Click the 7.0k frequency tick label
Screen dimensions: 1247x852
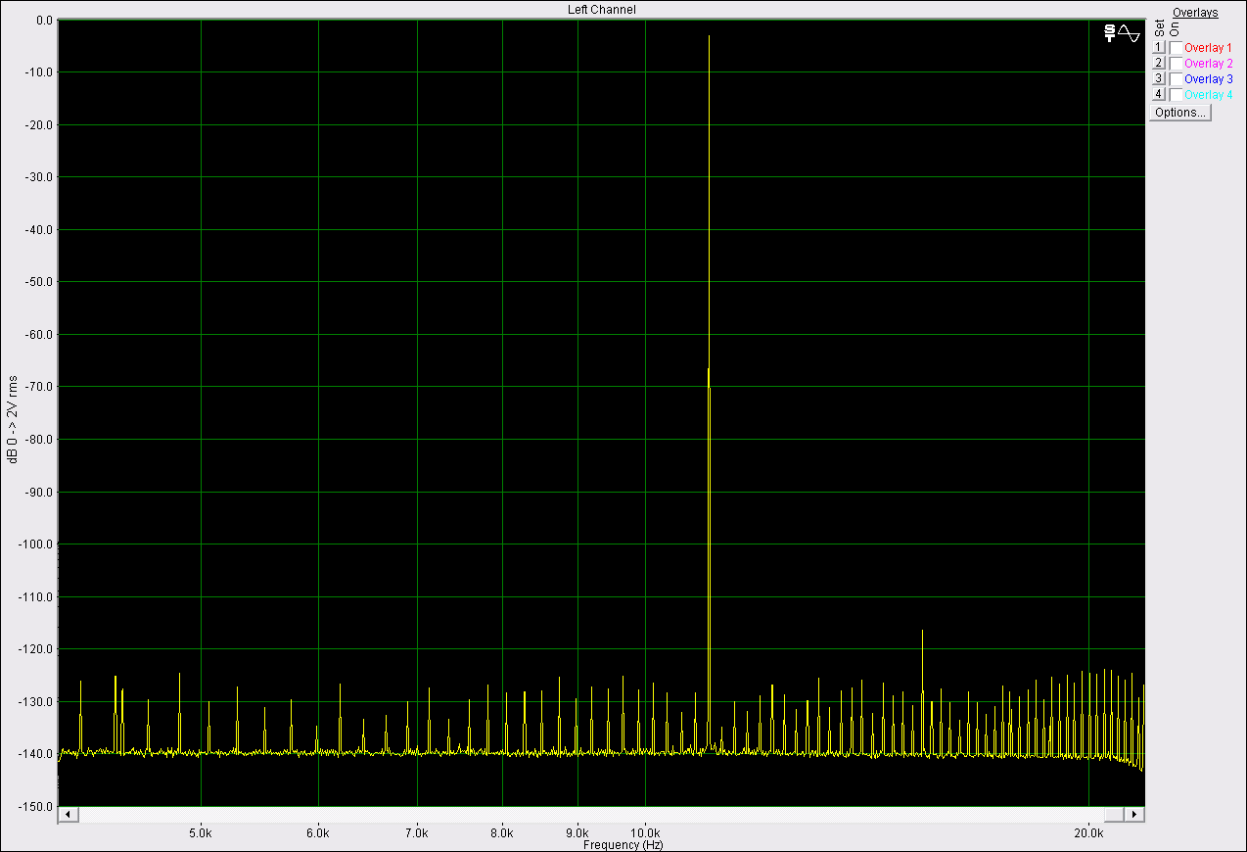tap(418, 833)
